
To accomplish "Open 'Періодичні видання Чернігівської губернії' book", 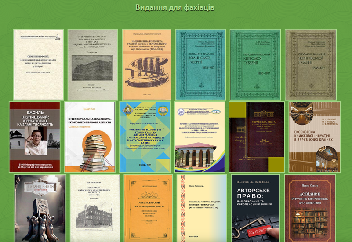I will coord(310,65).
